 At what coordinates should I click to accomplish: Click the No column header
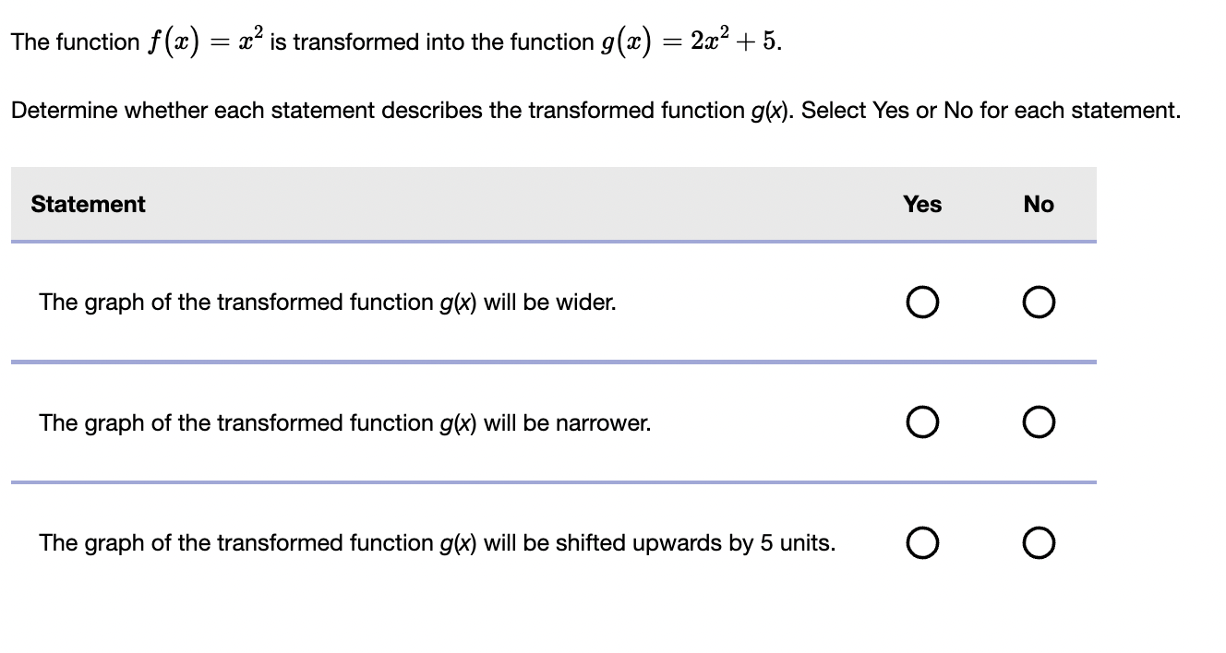(1038, 205)
